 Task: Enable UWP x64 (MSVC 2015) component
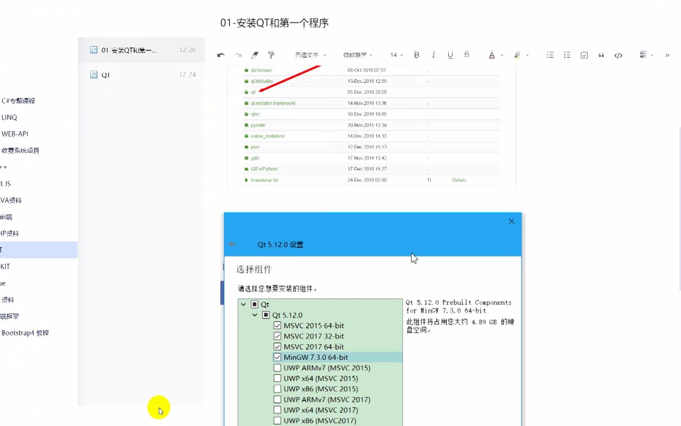(277, 378)
